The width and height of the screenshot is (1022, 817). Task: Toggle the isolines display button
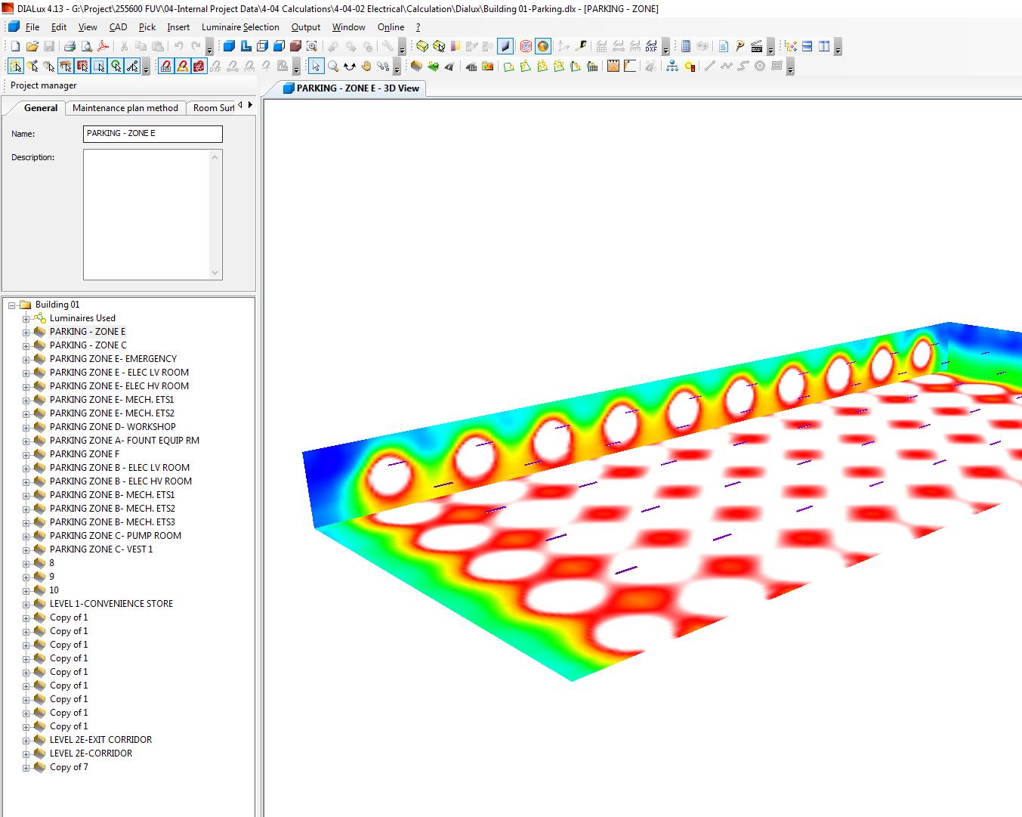(x=526, y=47)
